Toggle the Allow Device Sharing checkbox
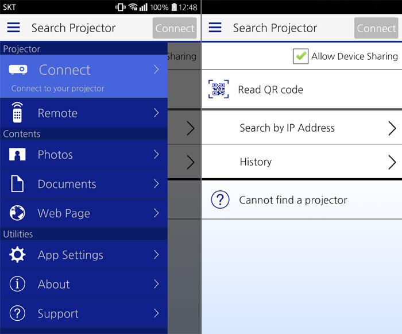402x334 pixels. (300, 56)
